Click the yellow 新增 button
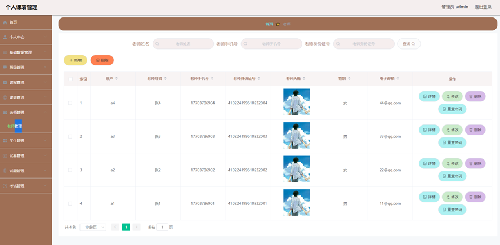The height and width of the screenshot is (245, 500). point(75,60)
